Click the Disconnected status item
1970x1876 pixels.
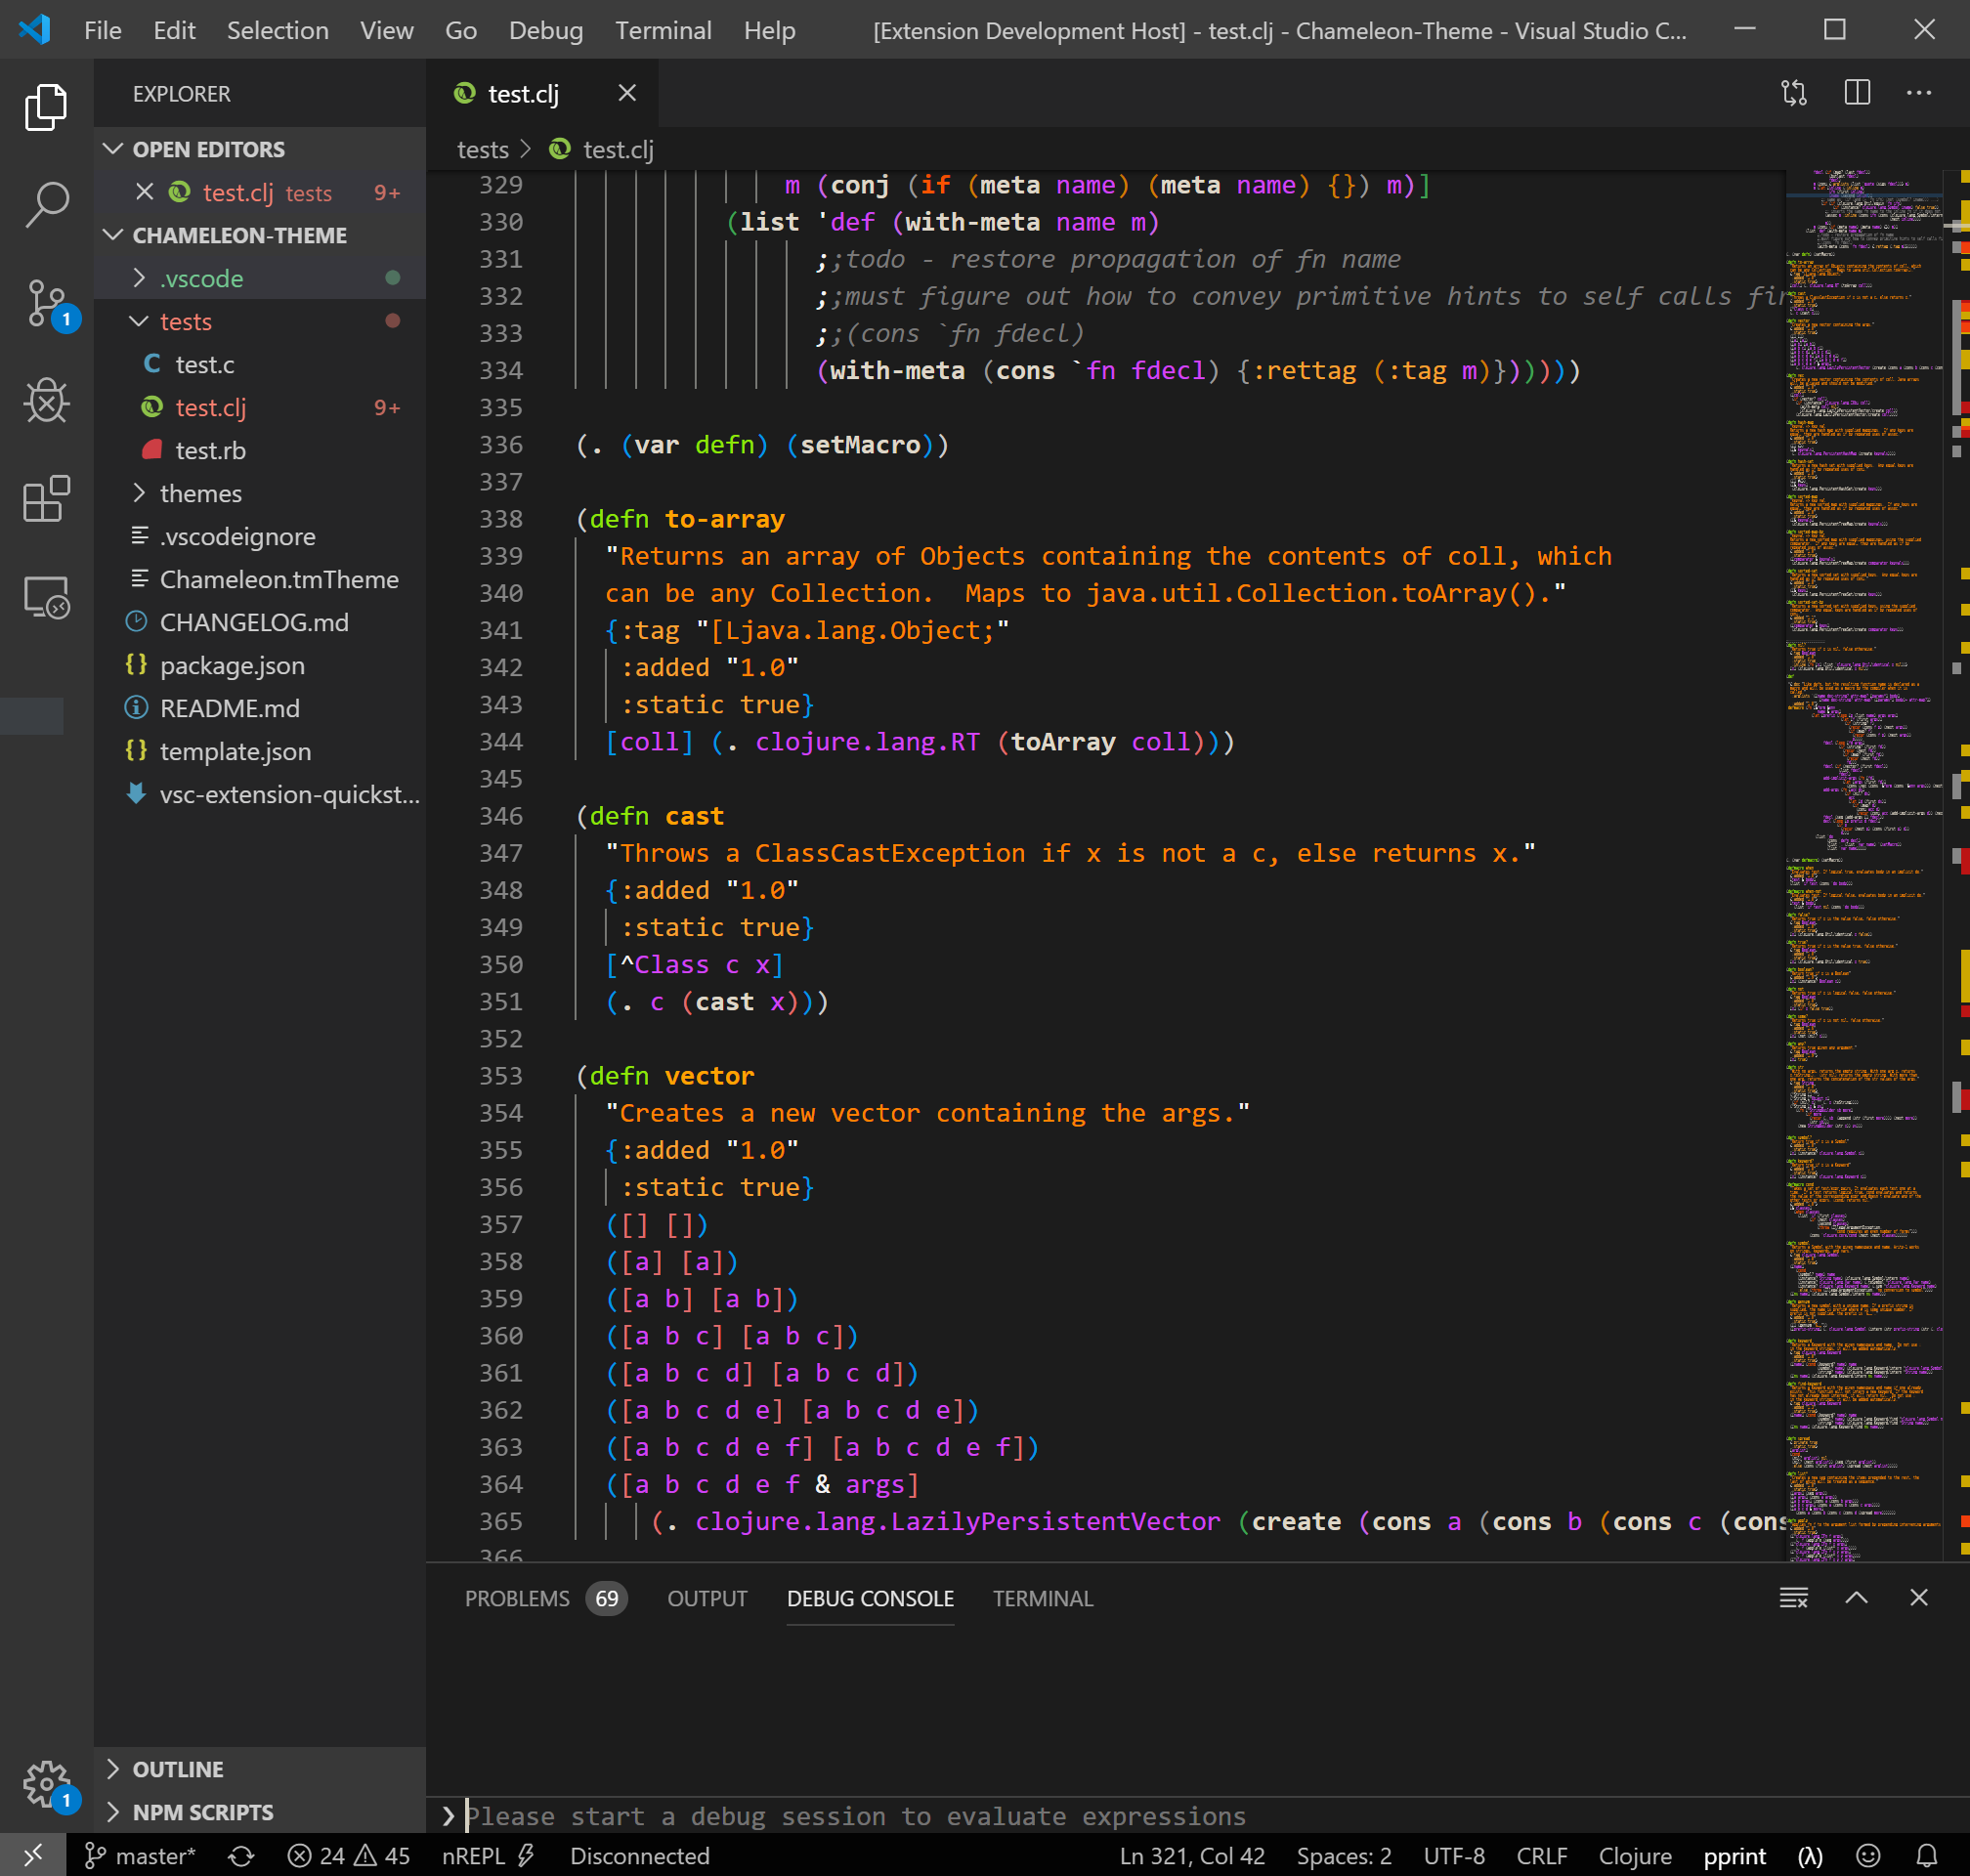(x=639, y=1856)
